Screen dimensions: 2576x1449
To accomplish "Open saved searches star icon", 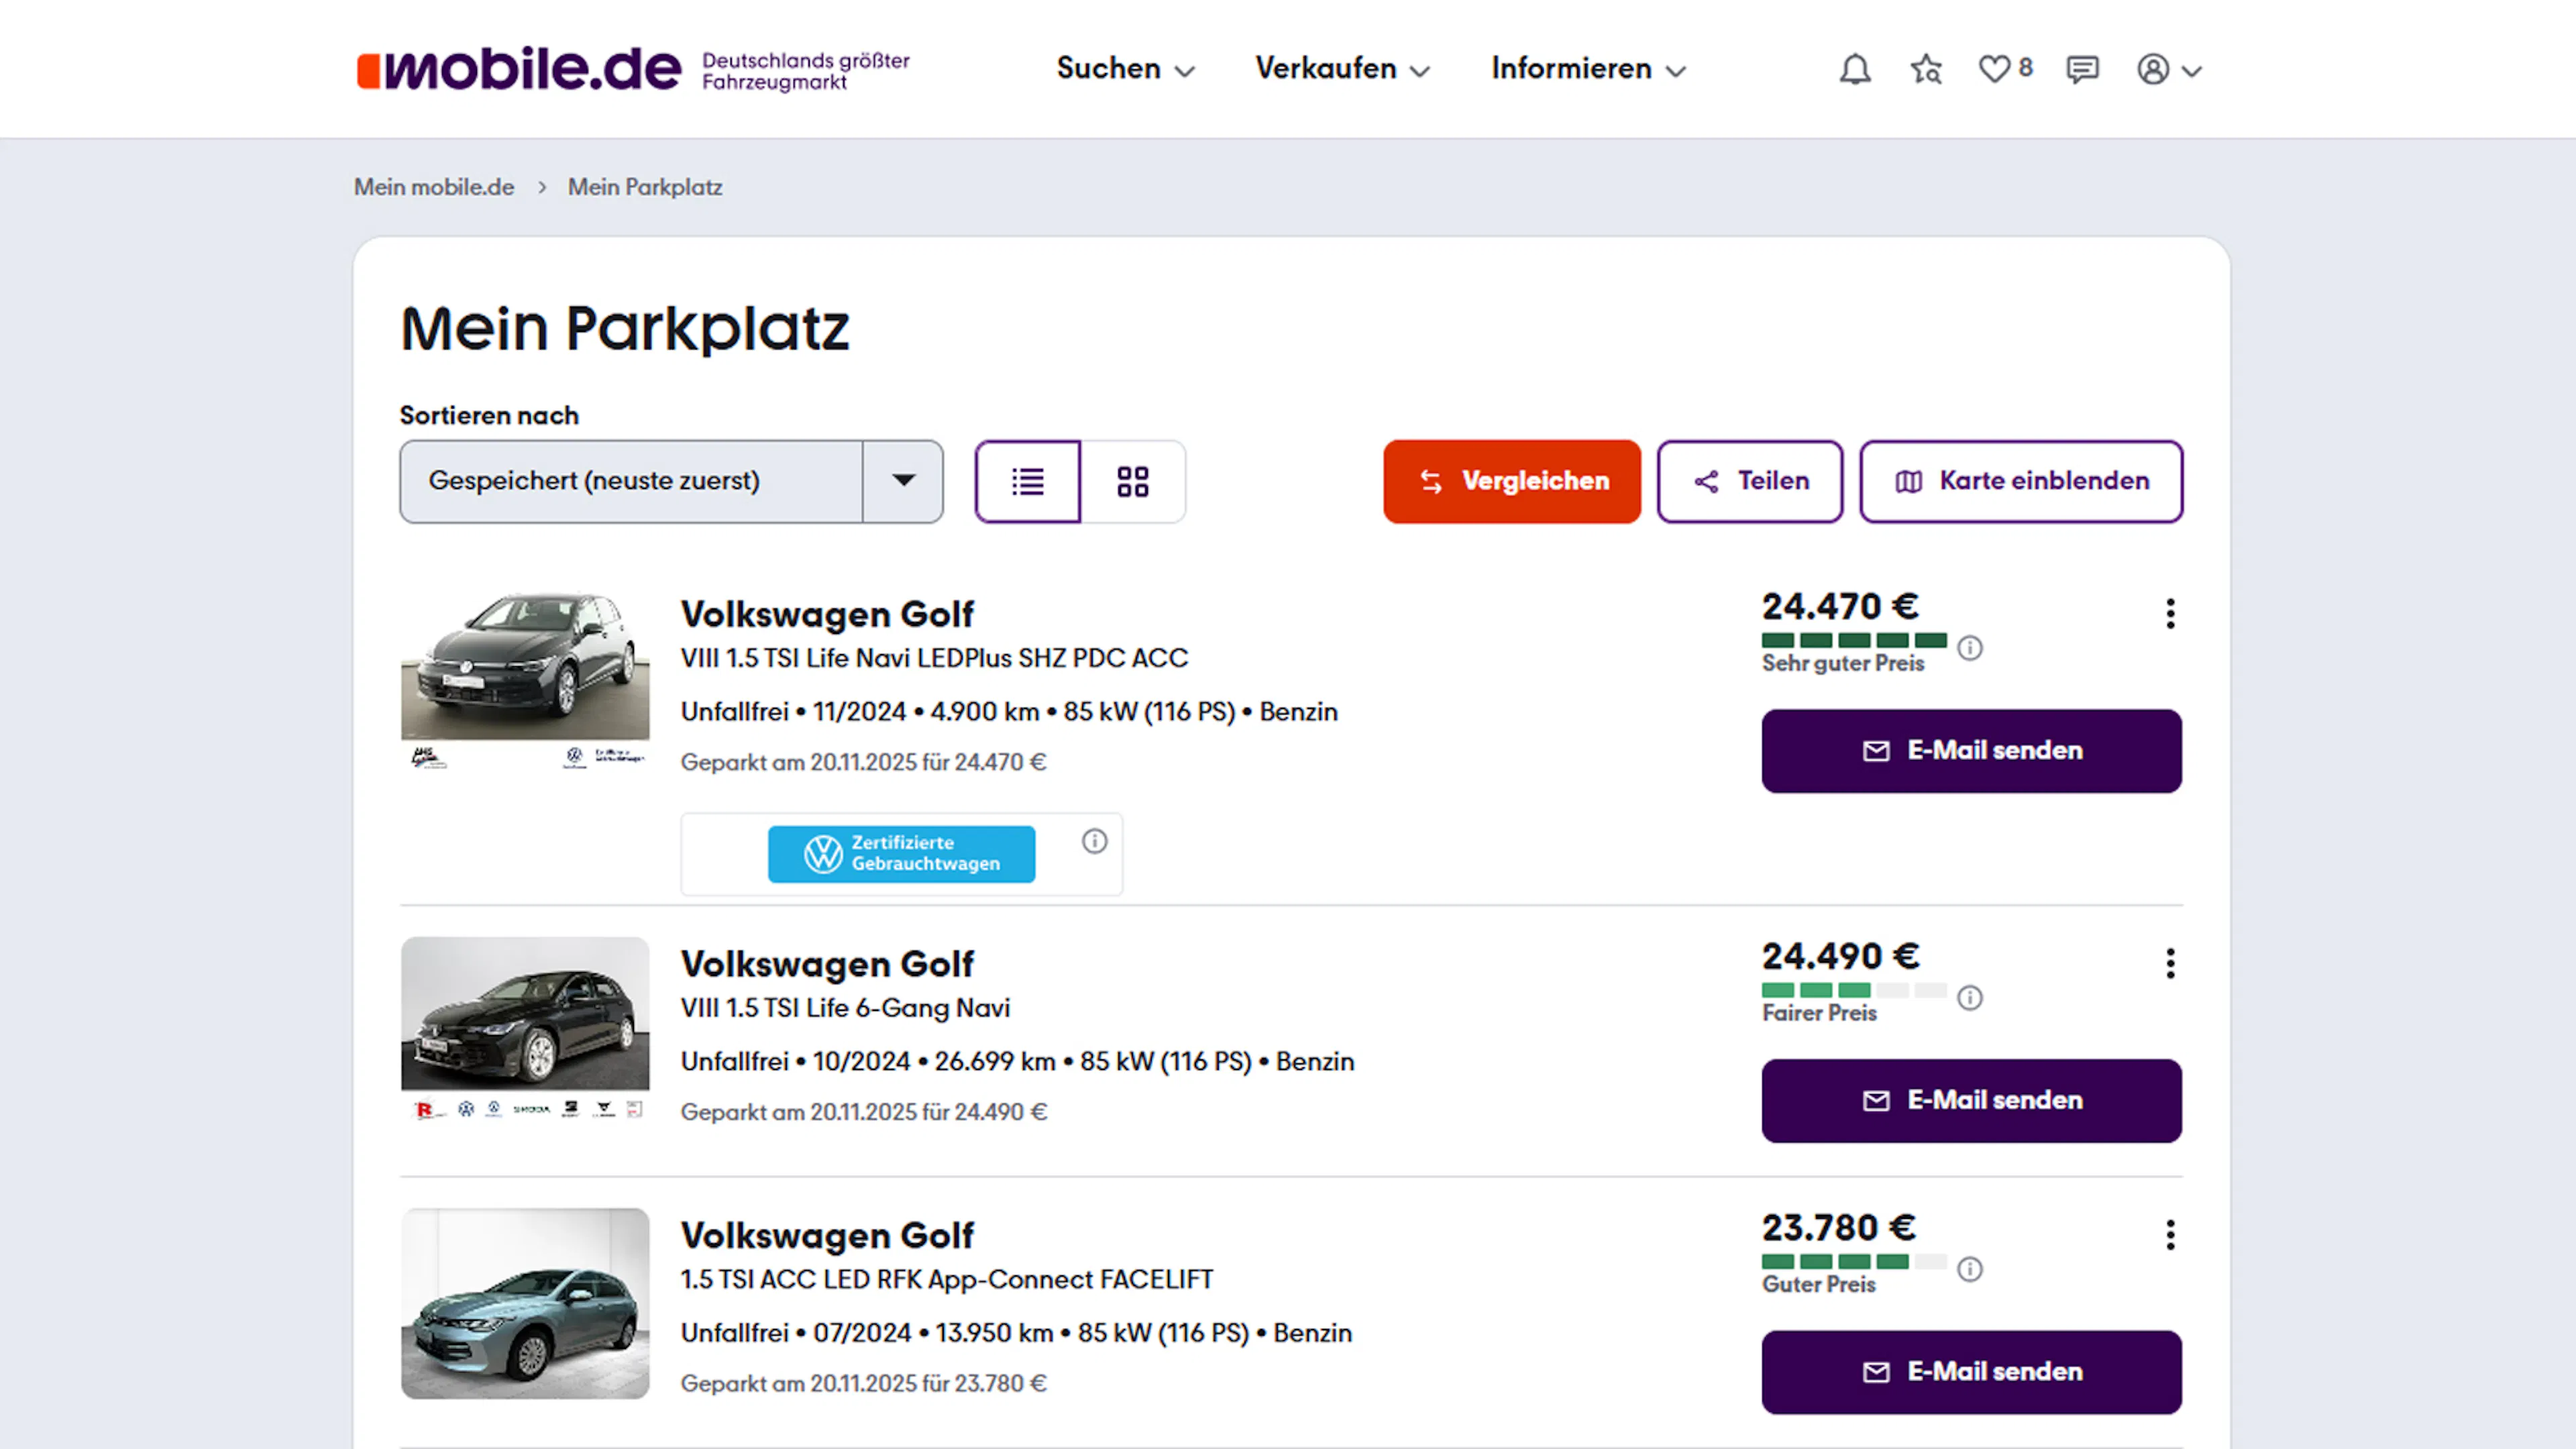I will [1926, 69].
